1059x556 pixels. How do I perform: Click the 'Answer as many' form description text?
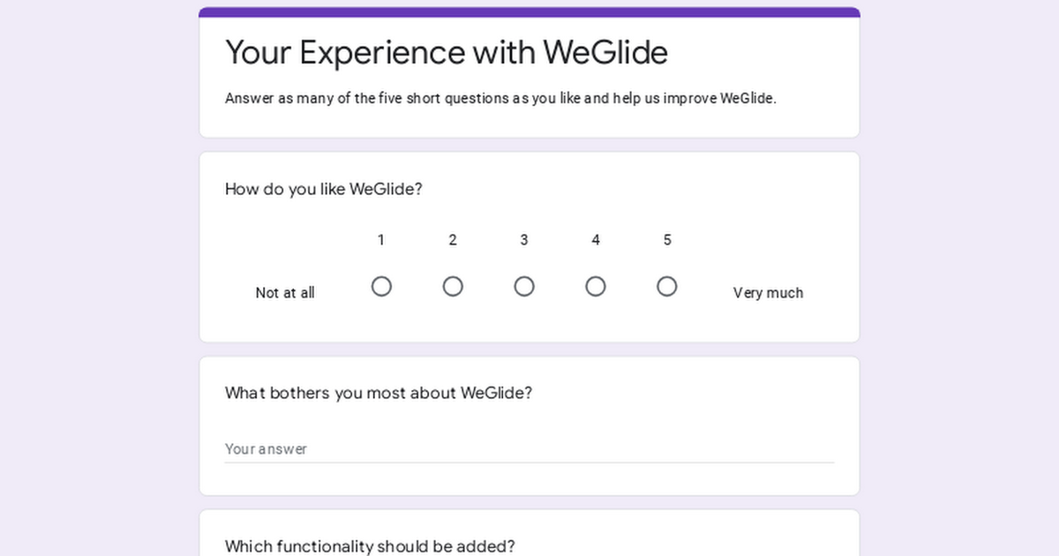(500, 99)
